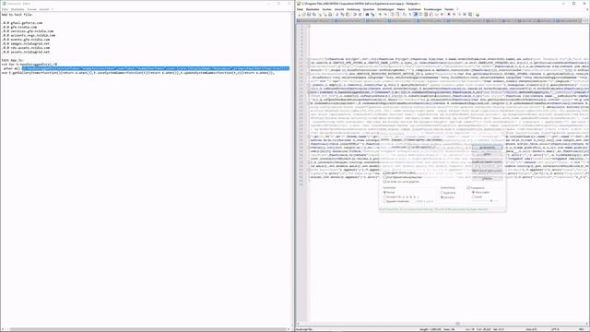
Task: Click the blue selected text line in Editor
Action: [156, 68]
